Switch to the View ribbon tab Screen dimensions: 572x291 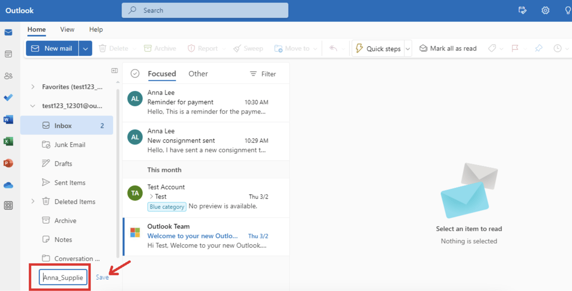tap(67, 29)
